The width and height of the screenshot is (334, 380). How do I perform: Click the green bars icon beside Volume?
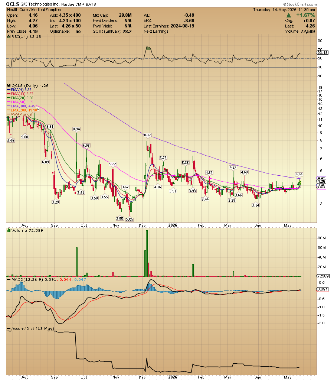coord(9,230)
